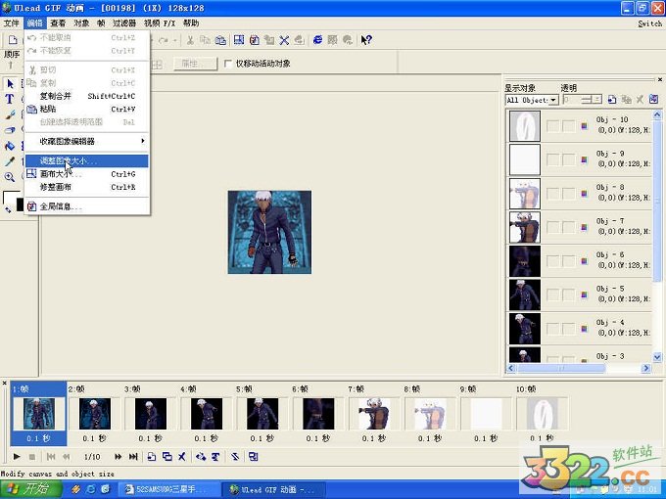Choose 调整图像大小 from the menu
The image size is (666, 499).
[69, 160]
